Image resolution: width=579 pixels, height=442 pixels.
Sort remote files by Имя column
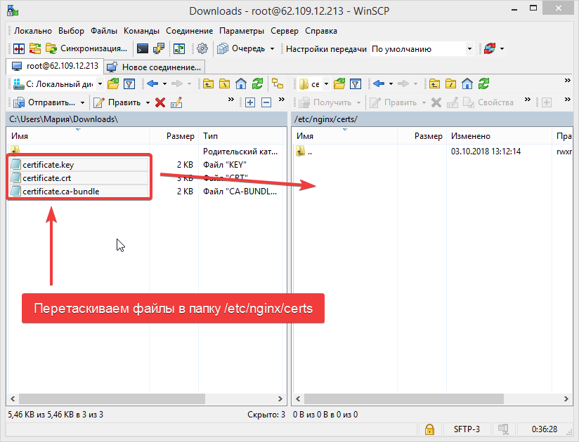click(x=344, y=136)
